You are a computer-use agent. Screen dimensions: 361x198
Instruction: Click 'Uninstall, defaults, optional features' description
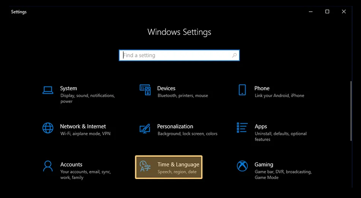click(281, 137)
